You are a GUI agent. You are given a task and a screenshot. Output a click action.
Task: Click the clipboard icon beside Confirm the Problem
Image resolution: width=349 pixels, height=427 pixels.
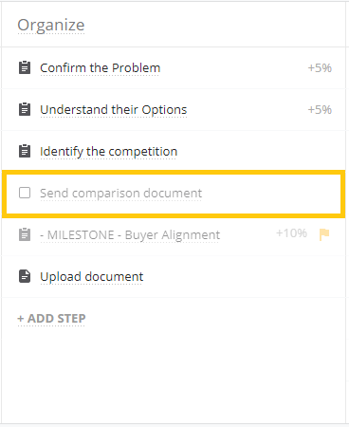(x=25, y=67)
